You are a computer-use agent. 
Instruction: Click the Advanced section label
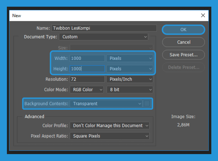coord(34,116)
